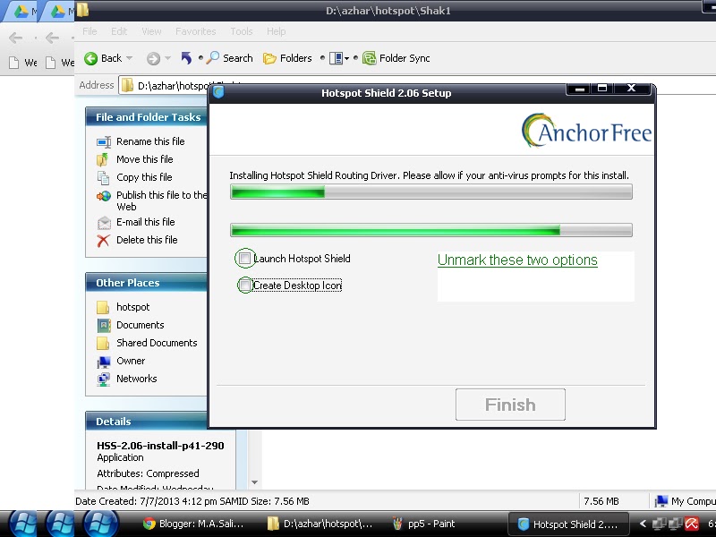
Task: Open the File menu in Explorer
Action: coord(89,31)
